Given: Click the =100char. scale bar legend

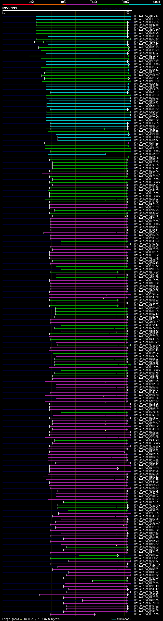Looking at the screenshot, I should pos(121,619).
